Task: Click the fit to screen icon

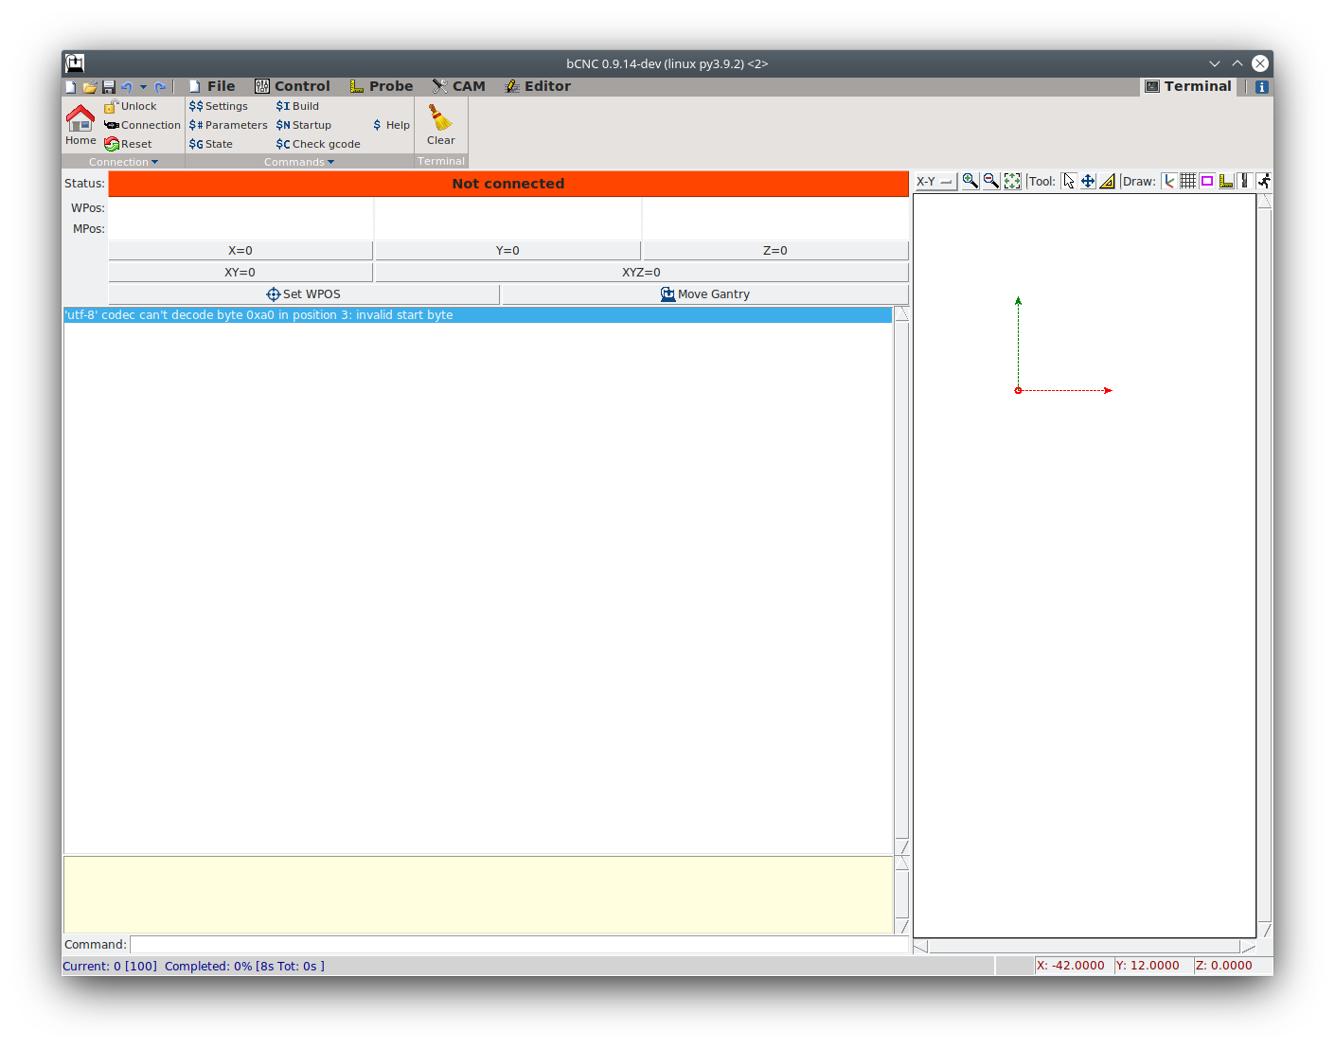Action: point(1012,181)
